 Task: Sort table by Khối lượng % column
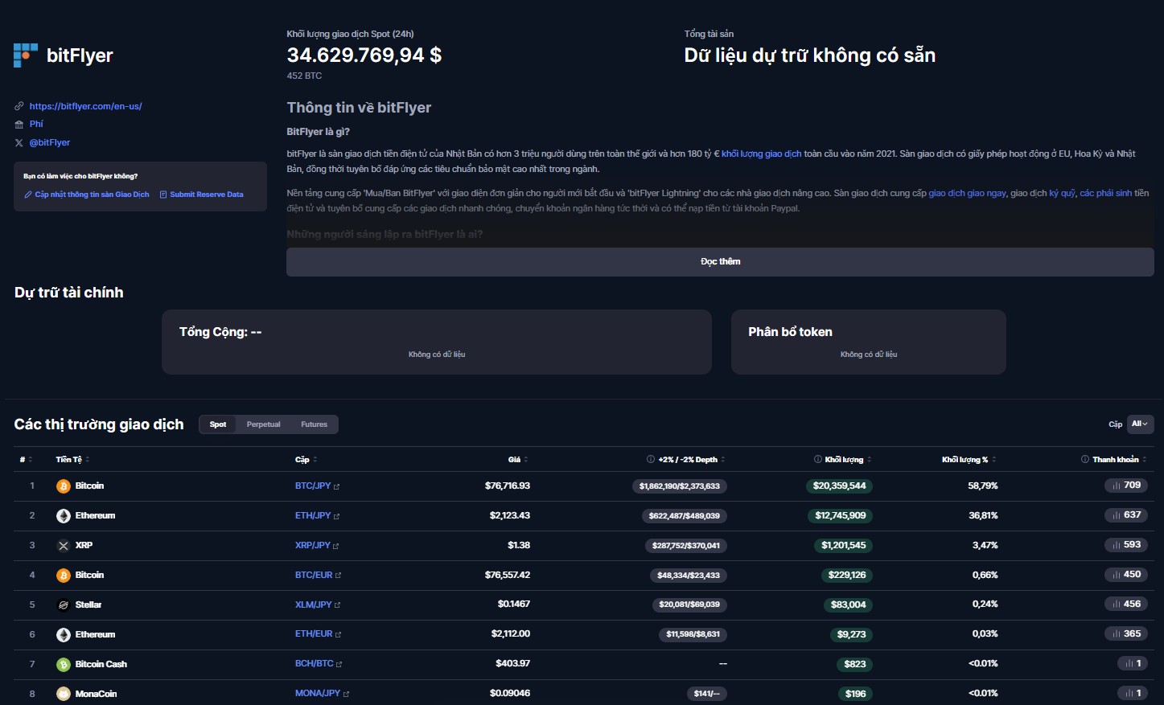(x=969, y=460)
